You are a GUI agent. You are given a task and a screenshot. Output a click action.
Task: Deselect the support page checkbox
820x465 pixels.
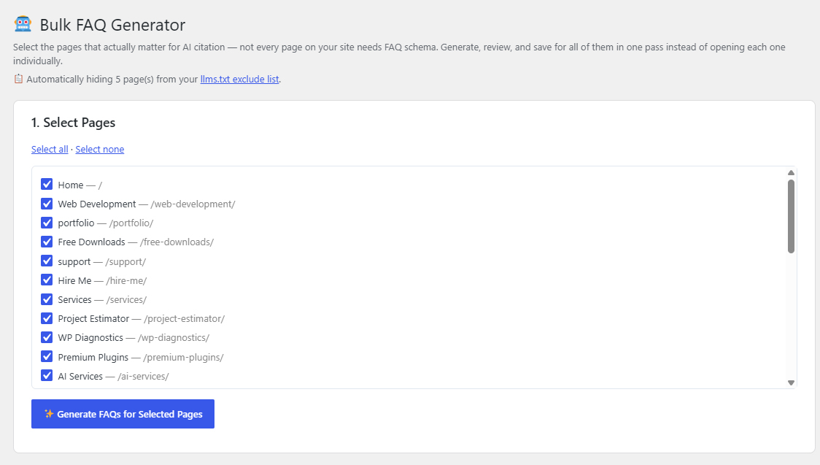tap(47, 261)
